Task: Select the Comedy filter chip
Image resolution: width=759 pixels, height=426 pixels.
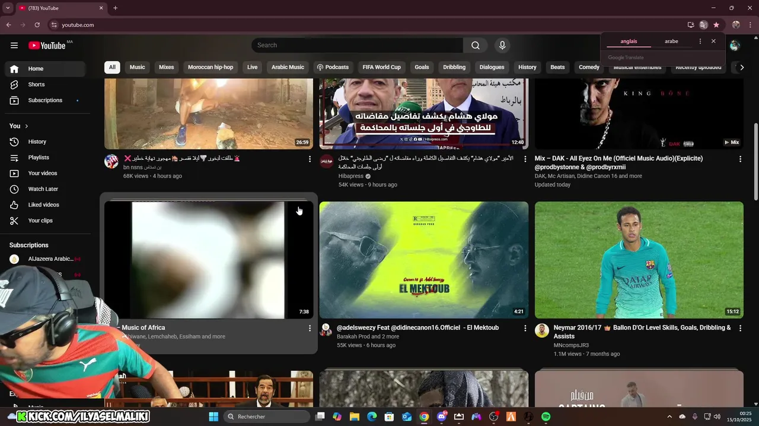Action: point(589,67)
